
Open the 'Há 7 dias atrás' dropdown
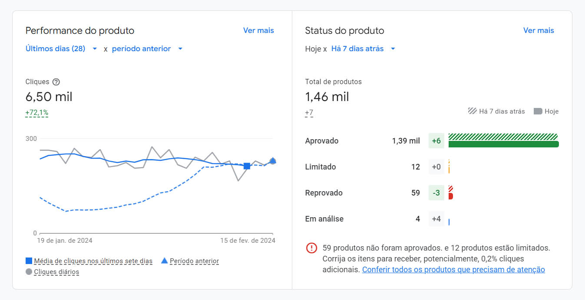click(x=363, y=49)
